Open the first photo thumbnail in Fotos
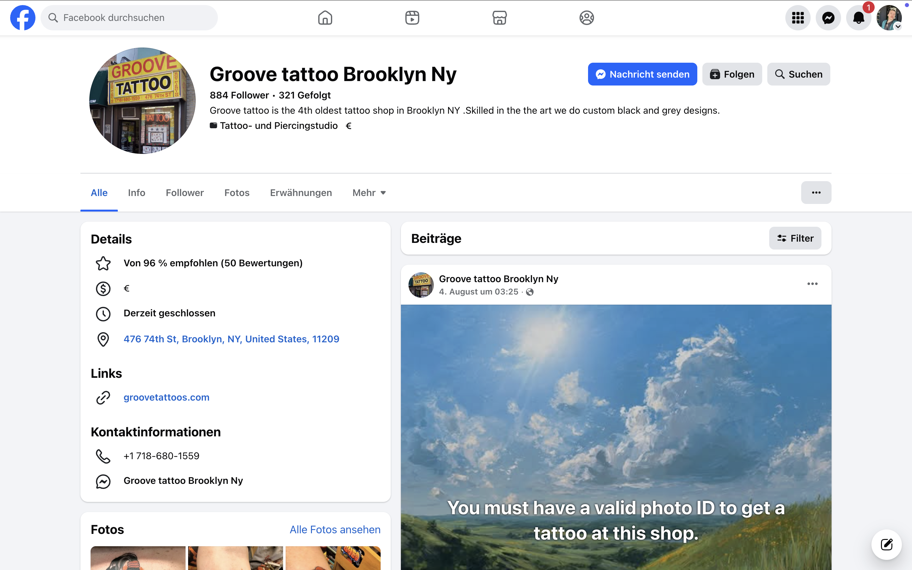 tap(138, 558)
